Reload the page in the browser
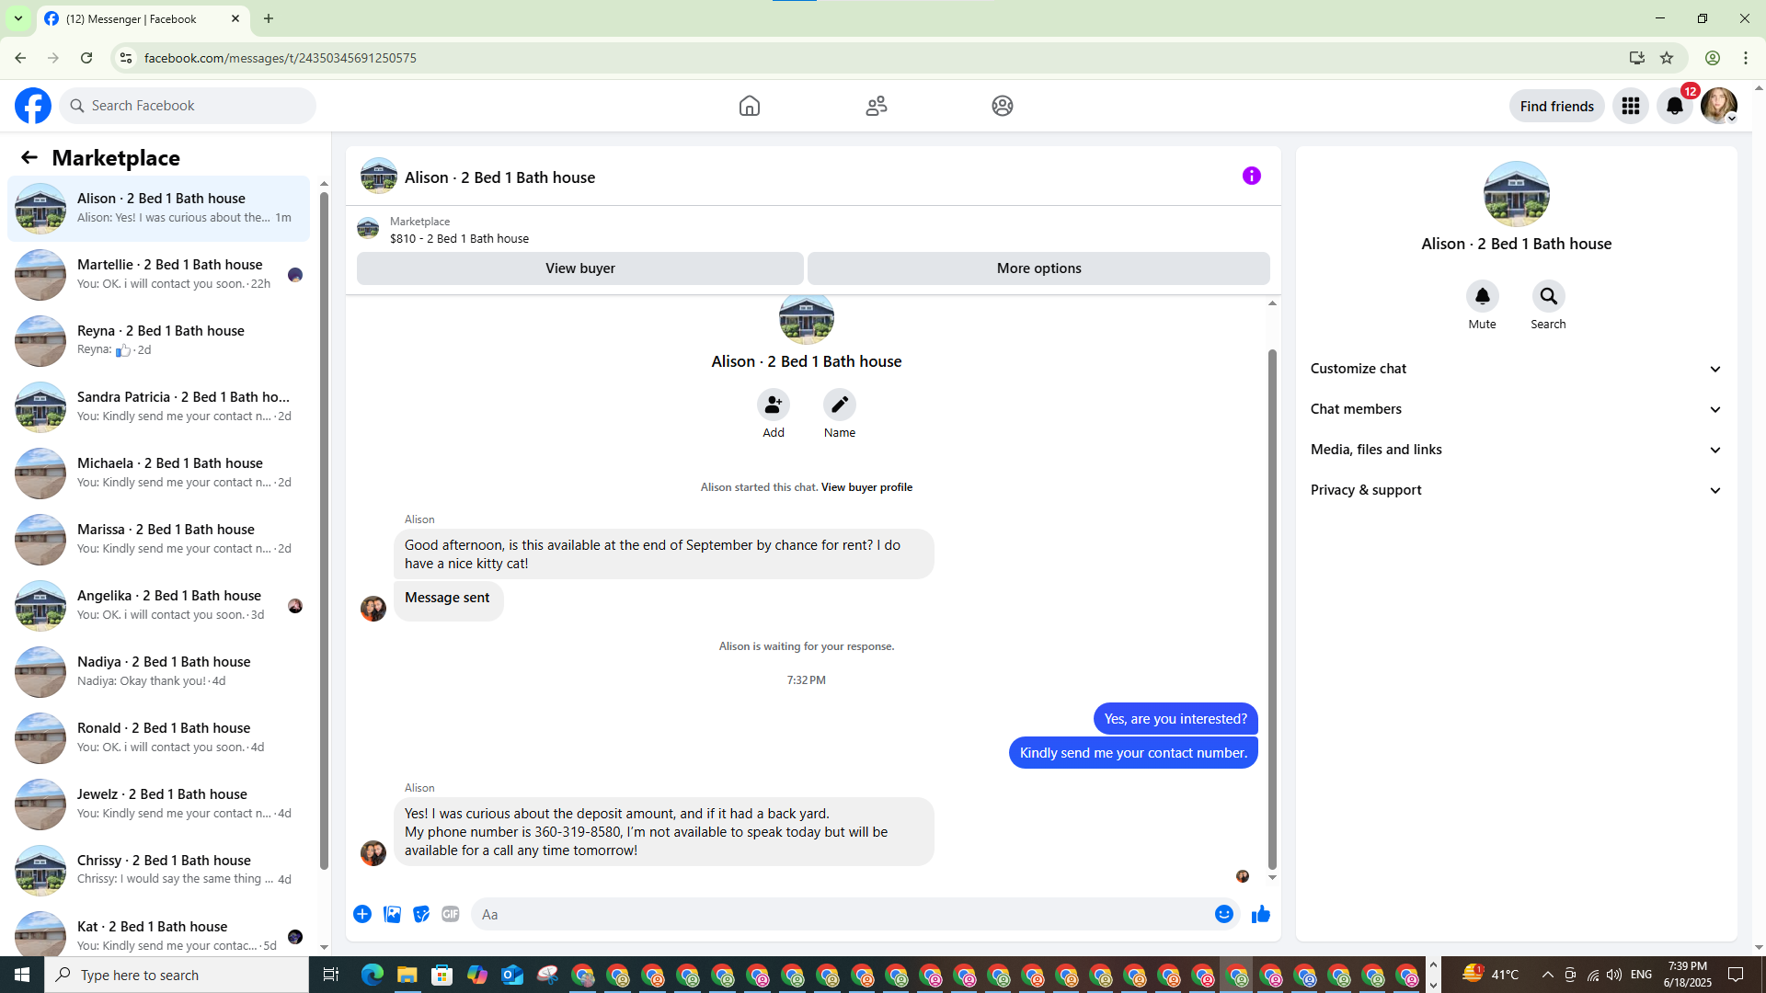 (x=86, y=58)
